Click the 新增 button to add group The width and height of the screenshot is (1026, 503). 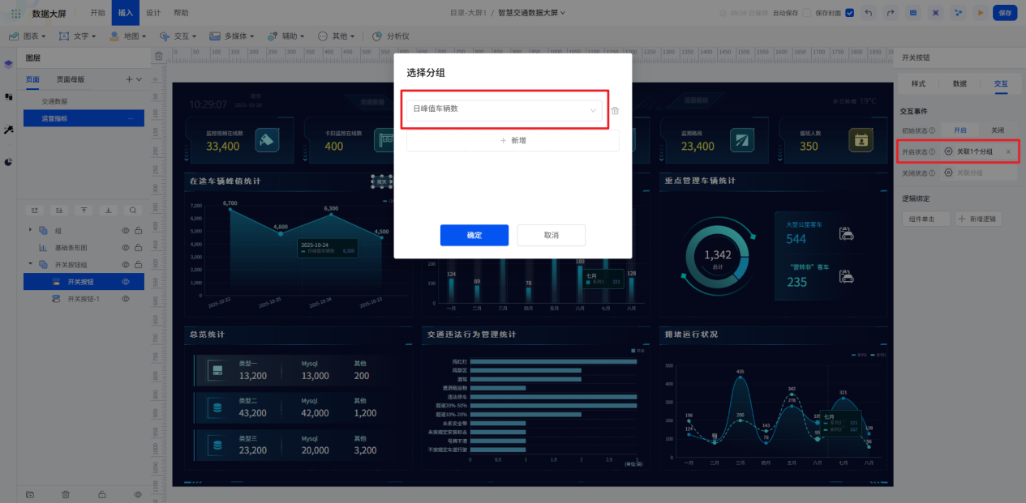[x=513, y=140]
